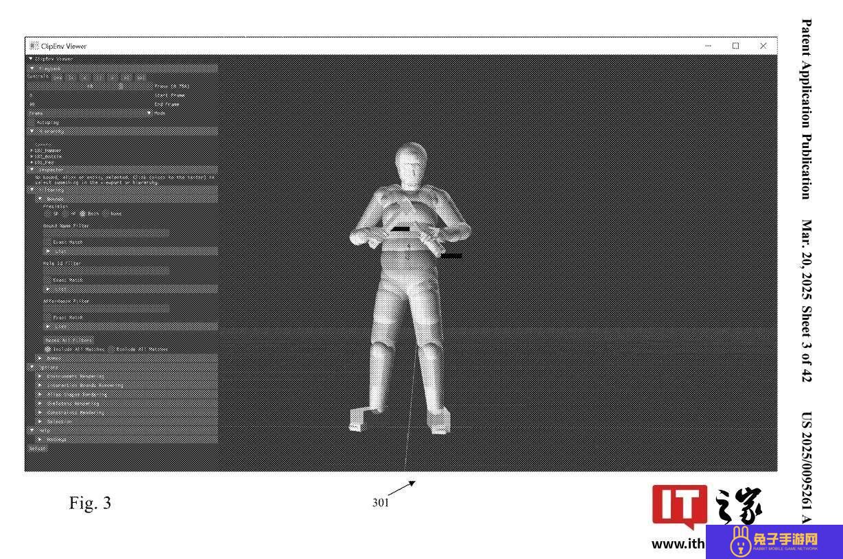Select the Exclude All Matches radio button

[x=111, y=349]
